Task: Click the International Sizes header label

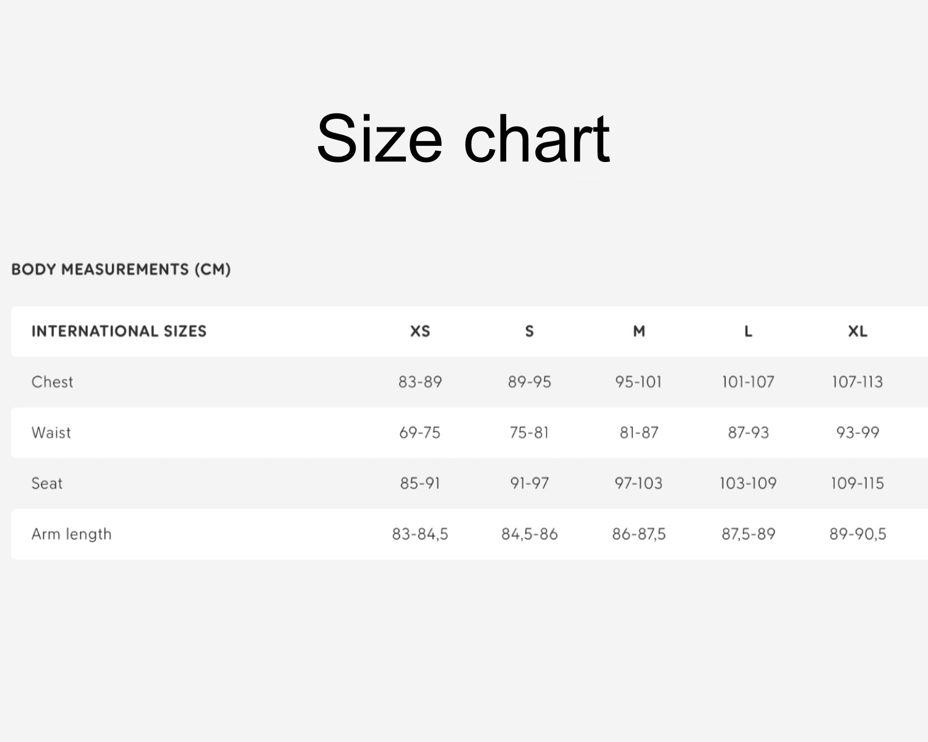Action: (119, 331)
